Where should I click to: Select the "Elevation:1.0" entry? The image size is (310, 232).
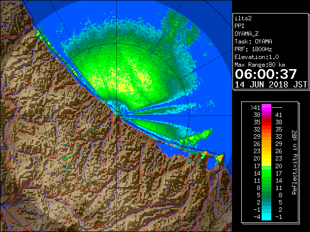pyautogui.click(x=257, y=57)
